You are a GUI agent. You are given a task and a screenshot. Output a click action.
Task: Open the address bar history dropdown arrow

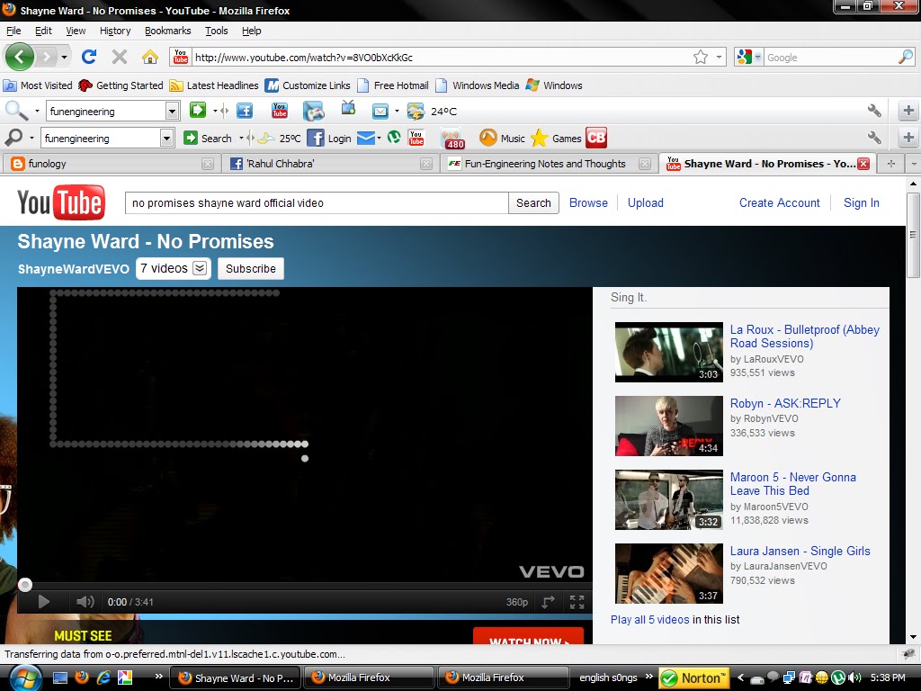coord(719,57)
